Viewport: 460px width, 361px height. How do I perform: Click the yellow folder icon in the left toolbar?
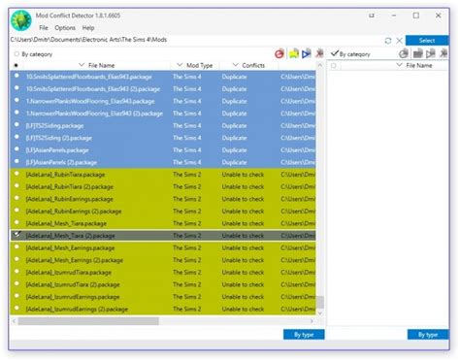(294, 53)
